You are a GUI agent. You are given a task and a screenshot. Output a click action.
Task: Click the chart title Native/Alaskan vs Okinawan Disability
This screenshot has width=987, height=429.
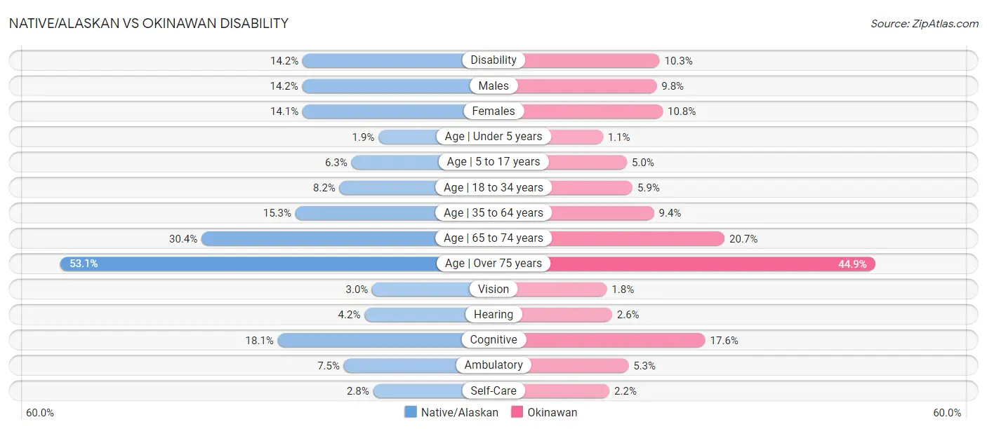point(149,23)
